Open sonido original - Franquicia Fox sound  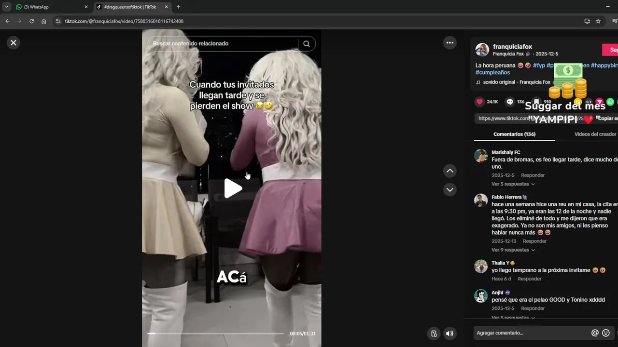click(513, 82)
